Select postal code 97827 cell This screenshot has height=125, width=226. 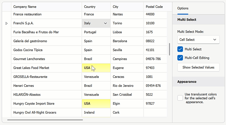tap(155, 103)
